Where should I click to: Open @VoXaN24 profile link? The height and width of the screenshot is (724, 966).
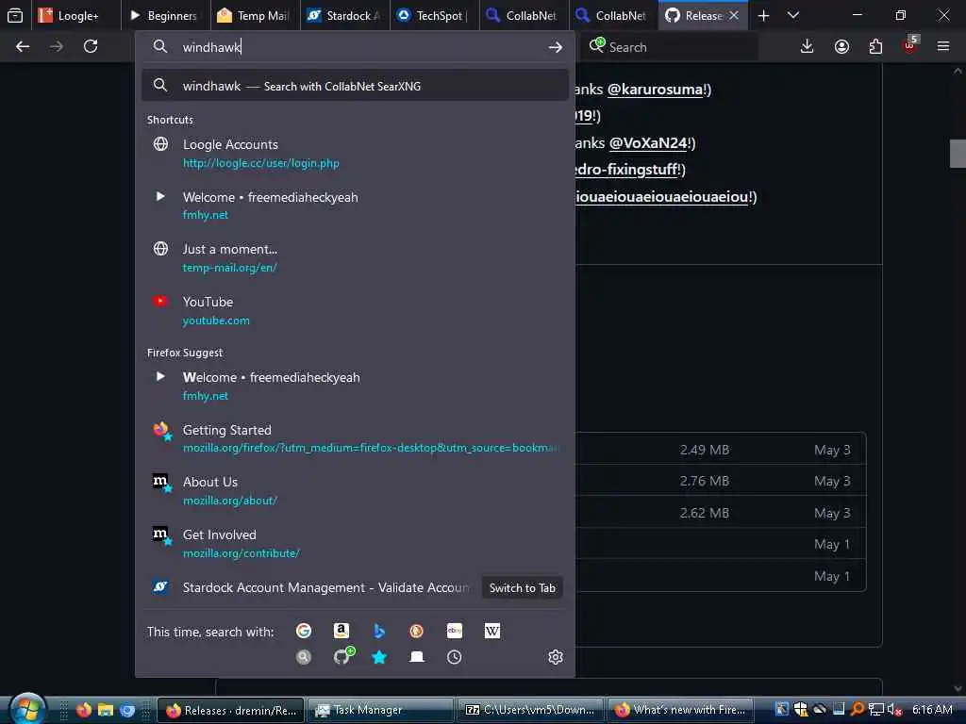[649, 143]
